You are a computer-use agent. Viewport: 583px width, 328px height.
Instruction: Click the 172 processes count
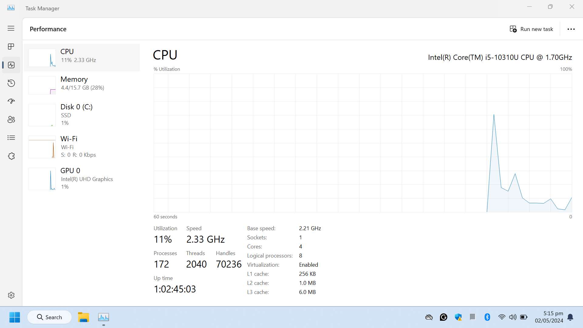pos(161,264)
